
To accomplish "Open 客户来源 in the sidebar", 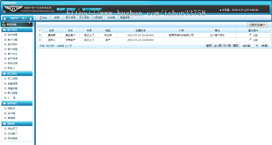I will point(12,59).
